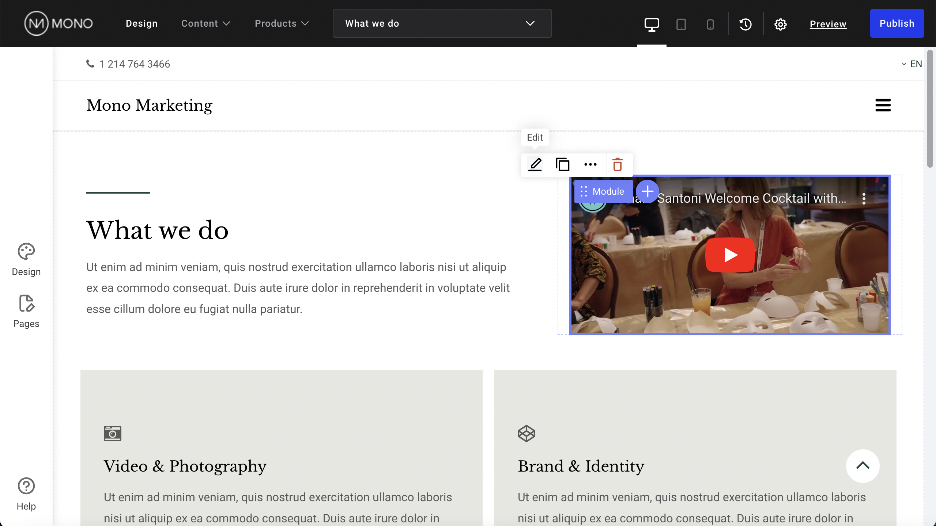Image resolution: width=936 pixels, height=526 pixels.
Task: Select the paragraph under 'What we do'
Action: pos(298,288)
